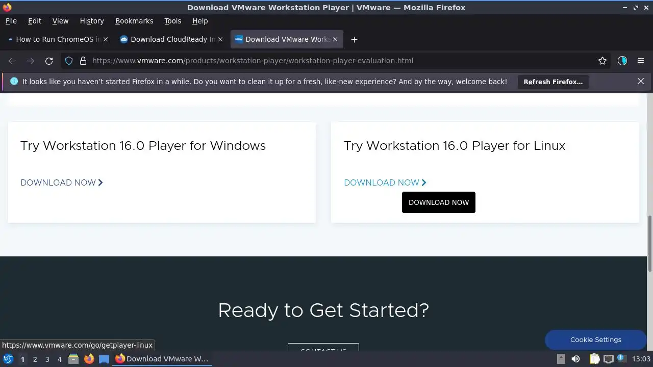Launch file manager from taskbar
Image resolution: width=653 pixels, height=367 pixels.
(73, 359)
